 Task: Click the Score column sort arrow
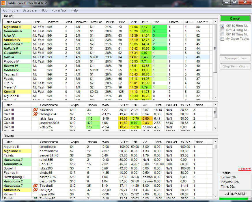click(207, 22)
